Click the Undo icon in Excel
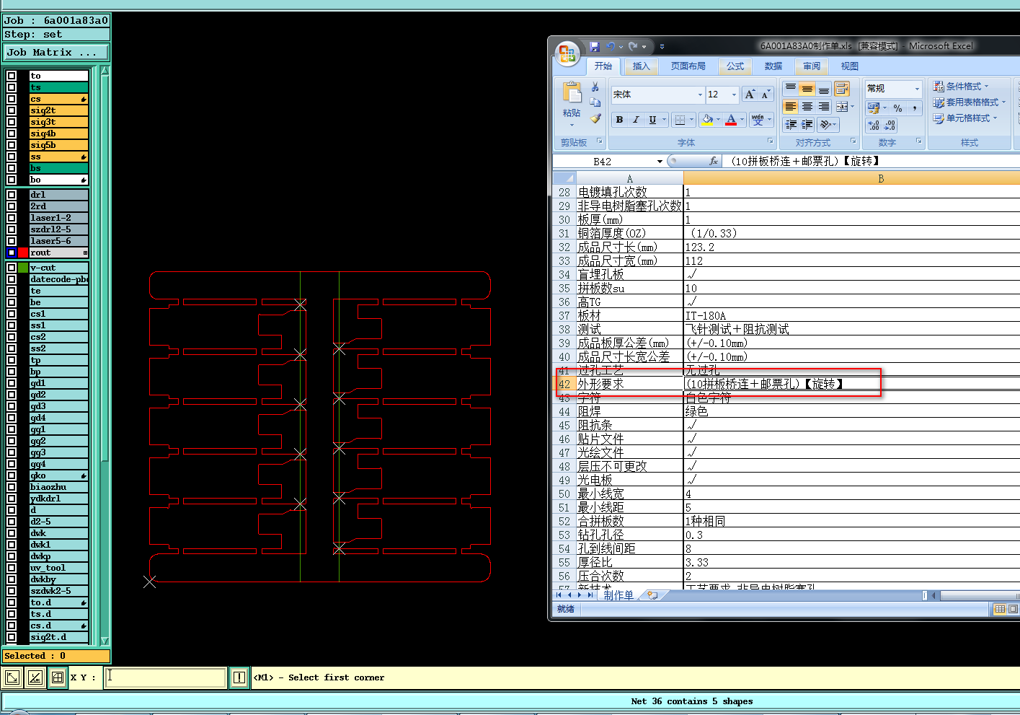1020x715 pixels. tap(611, 46)
